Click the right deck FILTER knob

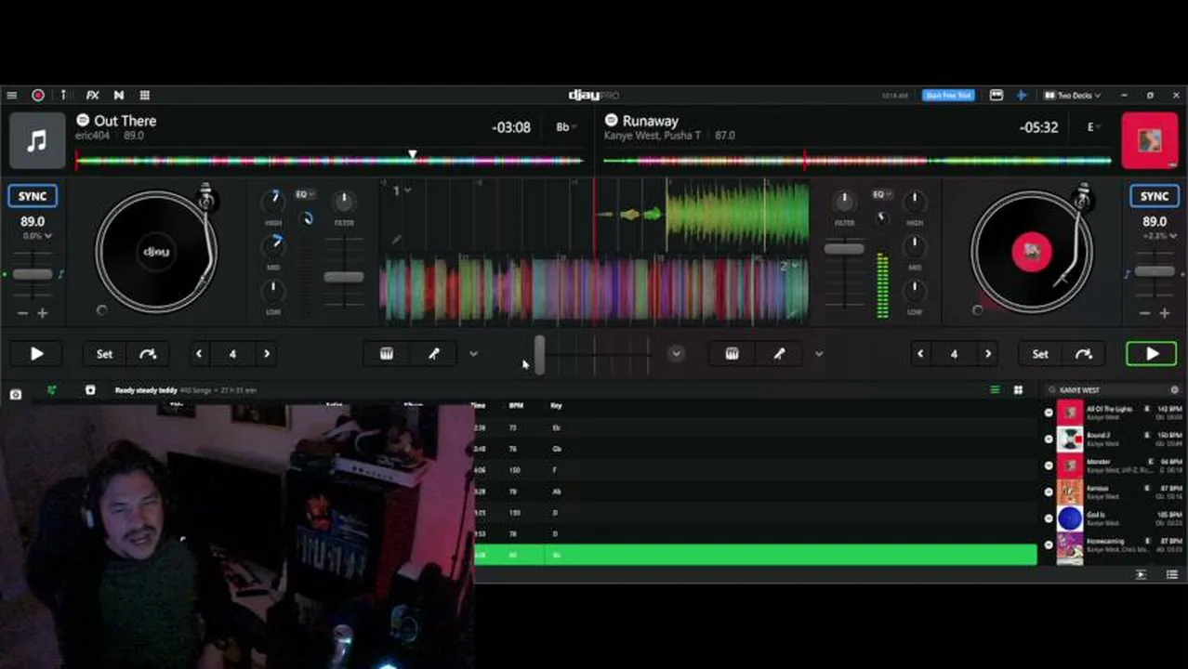click(x=844, y=200)
